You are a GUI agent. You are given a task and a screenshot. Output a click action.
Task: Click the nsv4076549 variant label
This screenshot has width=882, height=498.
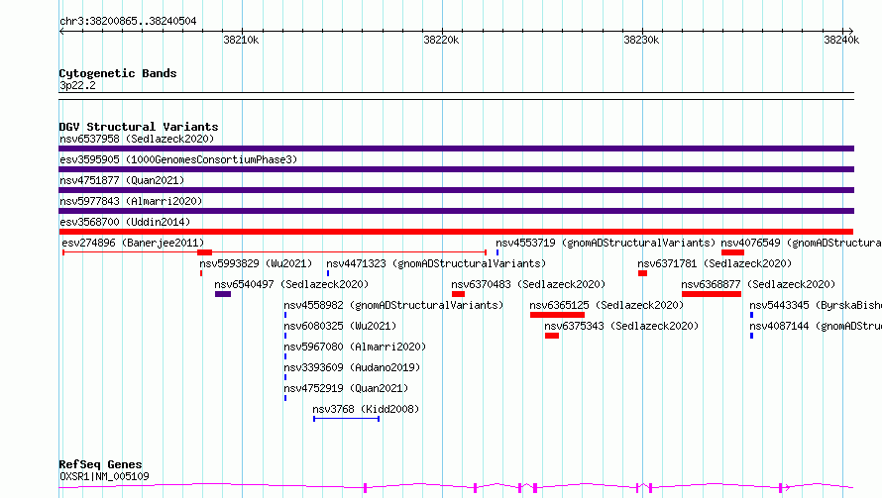(x=802, y=243)
